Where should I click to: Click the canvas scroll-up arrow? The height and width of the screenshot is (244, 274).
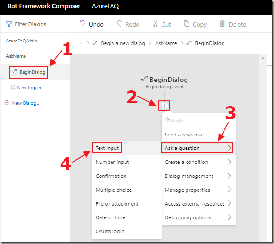click(262, 58)
